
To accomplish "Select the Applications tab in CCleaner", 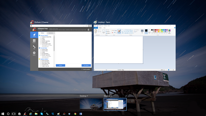I will click(x=51, y=33).
